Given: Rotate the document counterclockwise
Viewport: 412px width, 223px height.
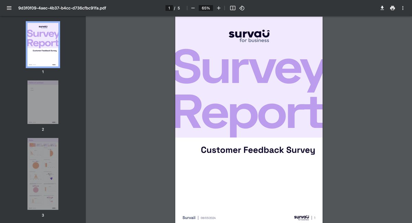Looking at the screenshot, I should click(x=242, y=8).
